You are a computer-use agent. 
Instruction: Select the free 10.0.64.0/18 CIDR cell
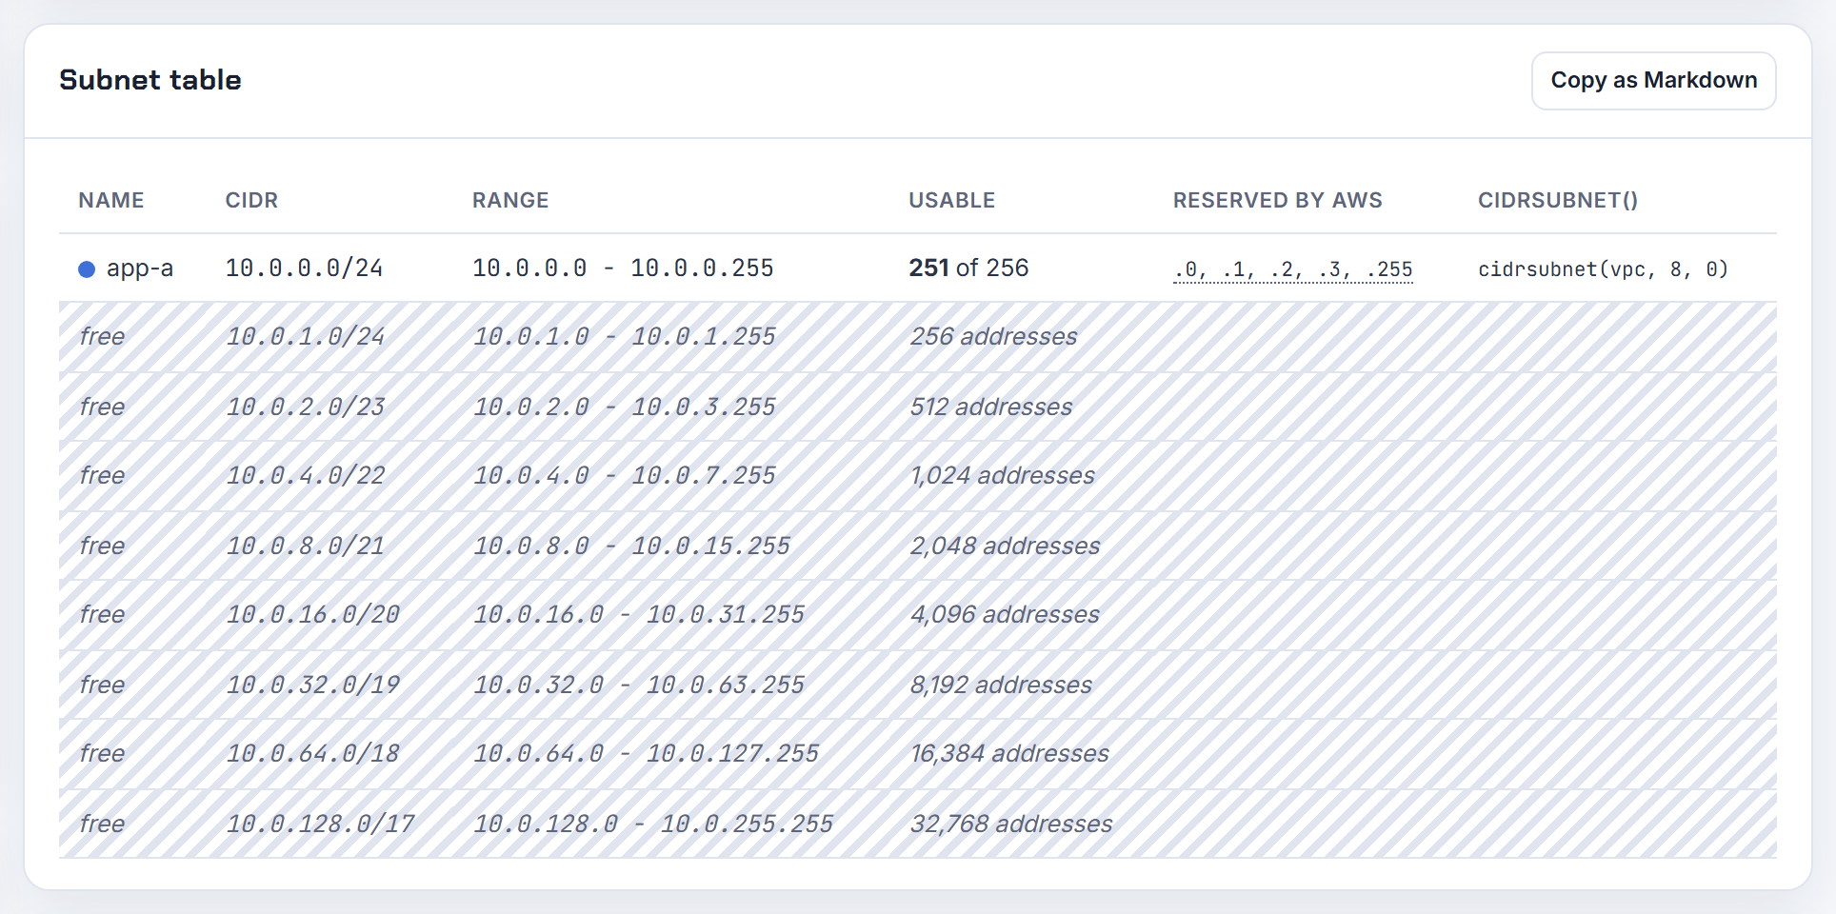pyautogui.click(x=312, y=754)
